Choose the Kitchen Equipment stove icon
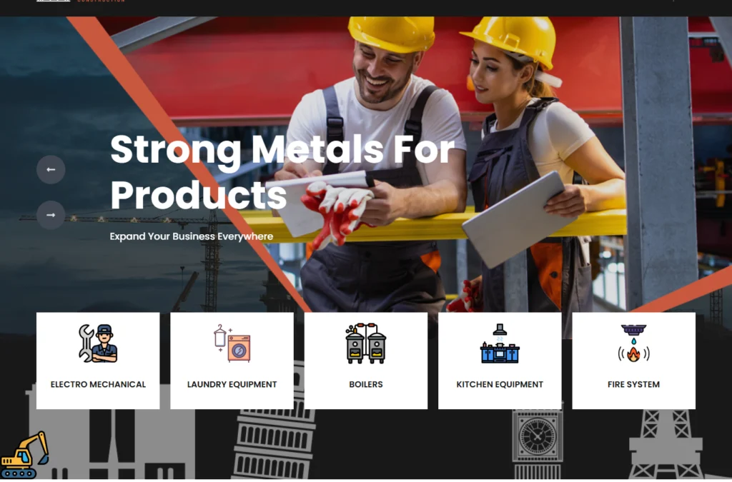This screenshot has width=732, height=482. 500,343
